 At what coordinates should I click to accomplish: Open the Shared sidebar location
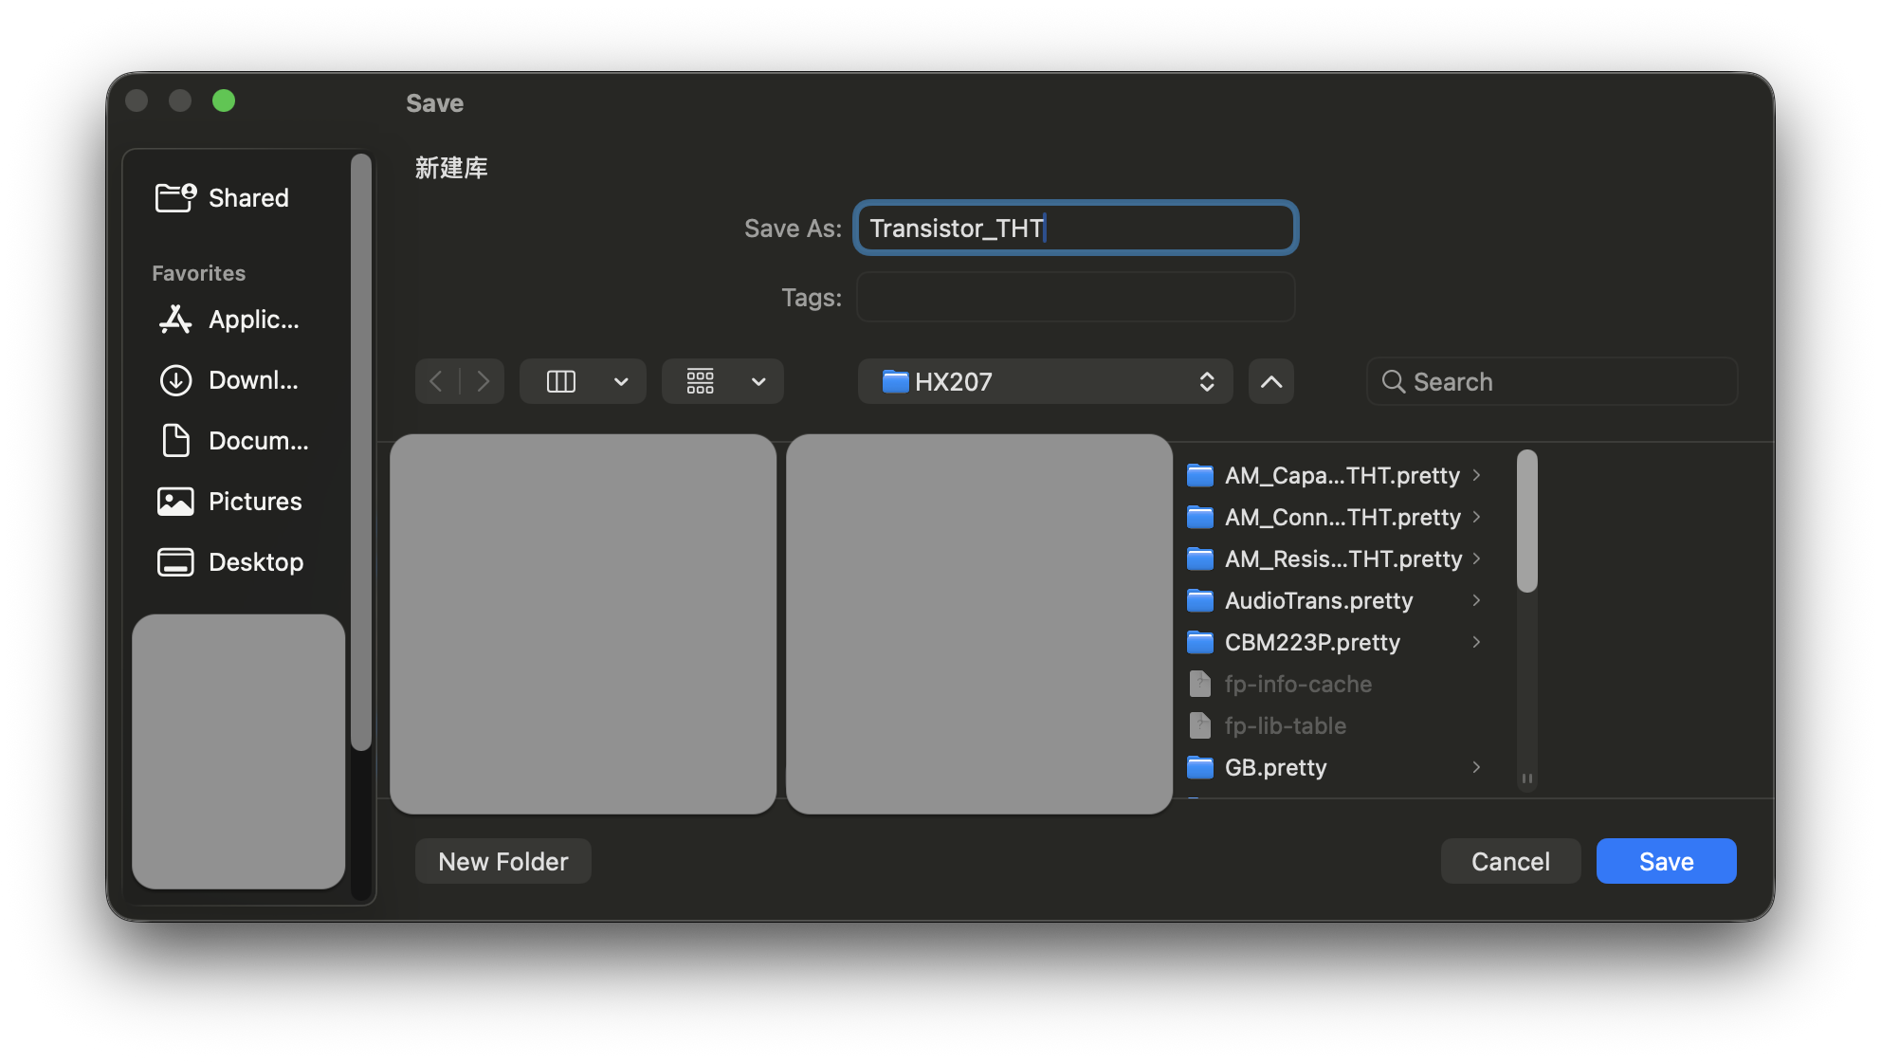click(223, 198)
